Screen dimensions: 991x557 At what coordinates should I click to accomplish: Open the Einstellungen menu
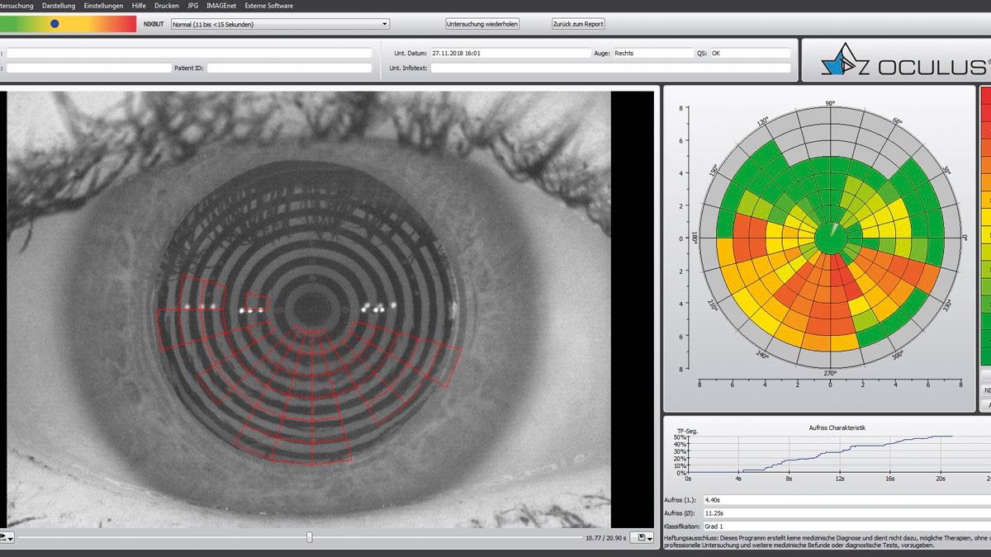click(103, 6)
